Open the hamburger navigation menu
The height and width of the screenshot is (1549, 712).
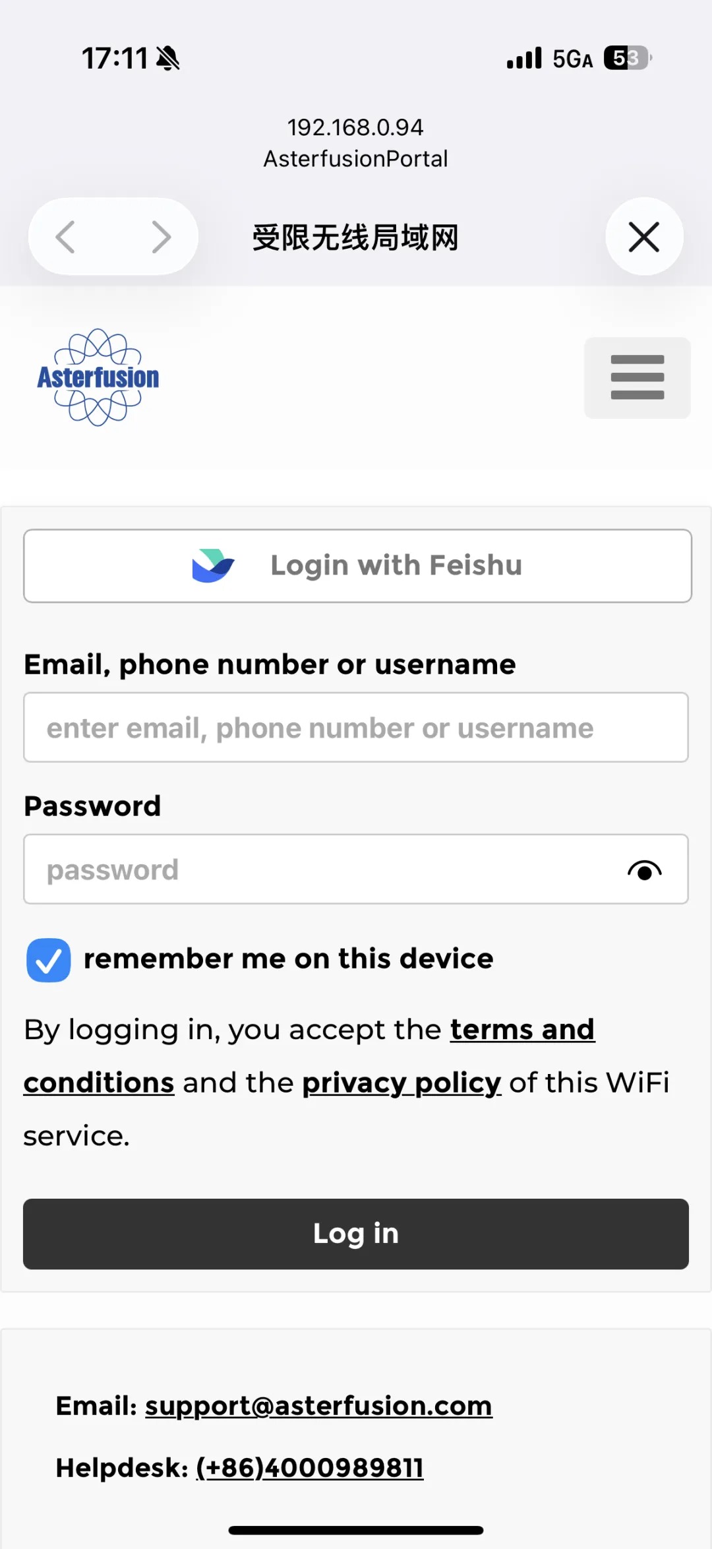[637, 377]
